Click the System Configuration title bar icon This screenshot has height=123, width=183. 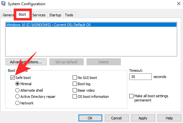click(3, 4)
